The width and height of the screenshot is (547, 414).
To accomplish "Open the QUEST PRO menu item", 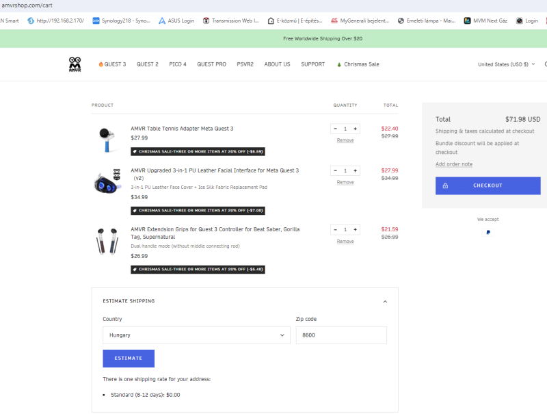I will pyautogui.click(x=211, y=64).
